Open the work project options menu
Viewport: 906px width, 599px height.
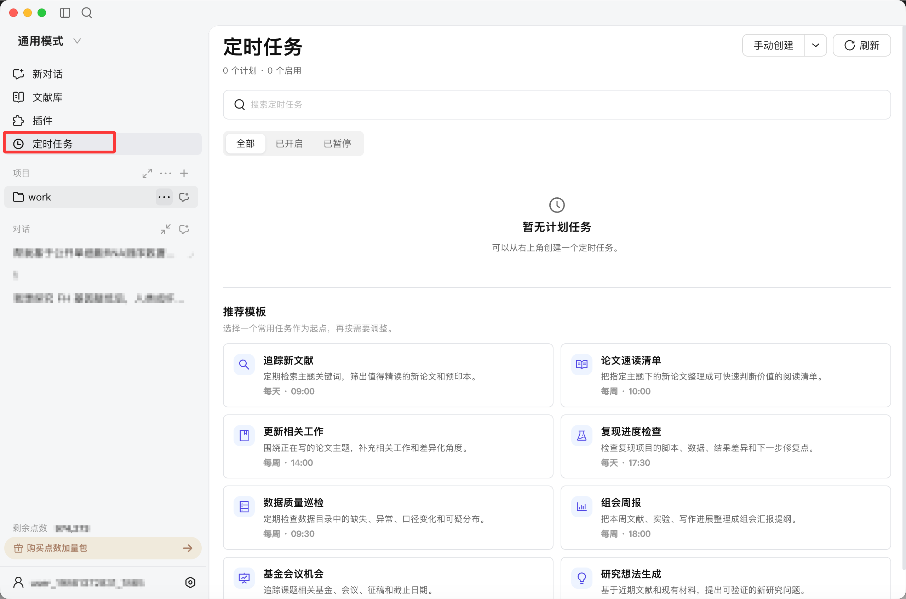pos(164,197)
